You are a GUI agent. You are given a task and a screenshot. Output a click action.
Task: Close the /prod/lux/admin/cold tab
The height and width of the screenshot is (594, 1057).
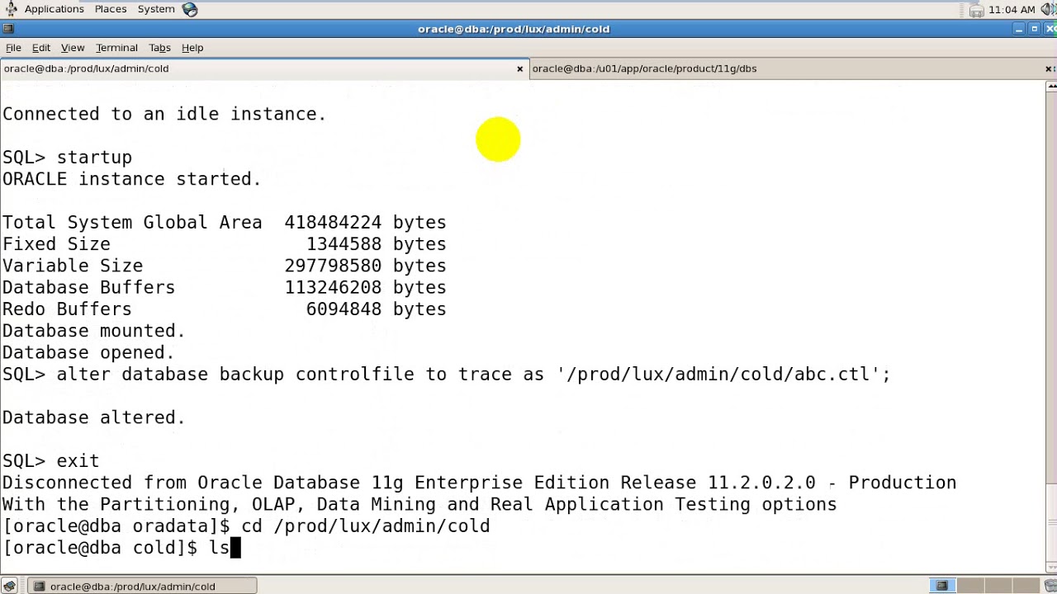[519, 69]
